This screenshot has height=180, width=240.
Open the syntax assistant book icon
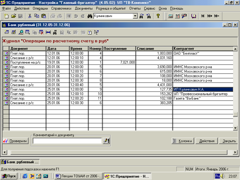pos(193,16)
